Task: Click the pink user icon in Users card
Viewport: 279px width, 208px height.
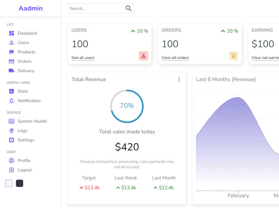Action: coord(143,56)
